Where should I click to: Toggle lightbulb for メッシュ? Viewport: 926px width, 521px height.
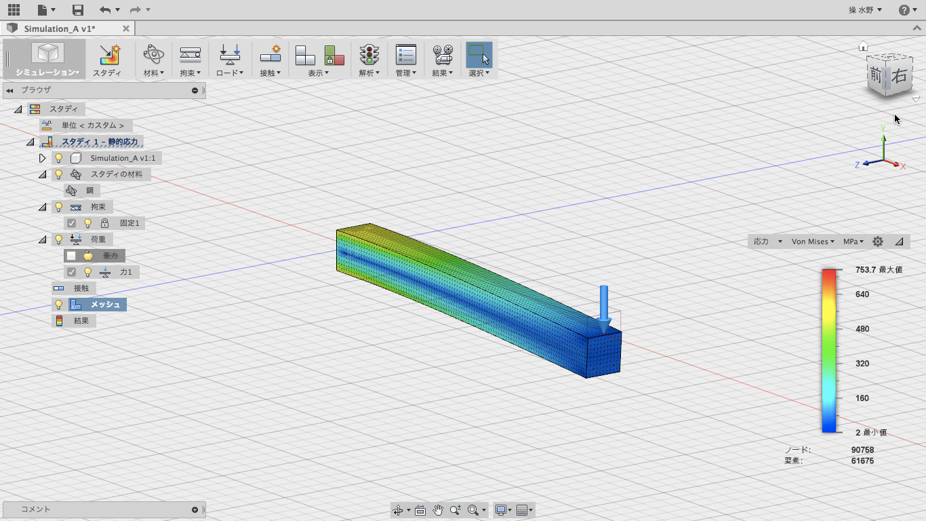[x=59, y=305]
